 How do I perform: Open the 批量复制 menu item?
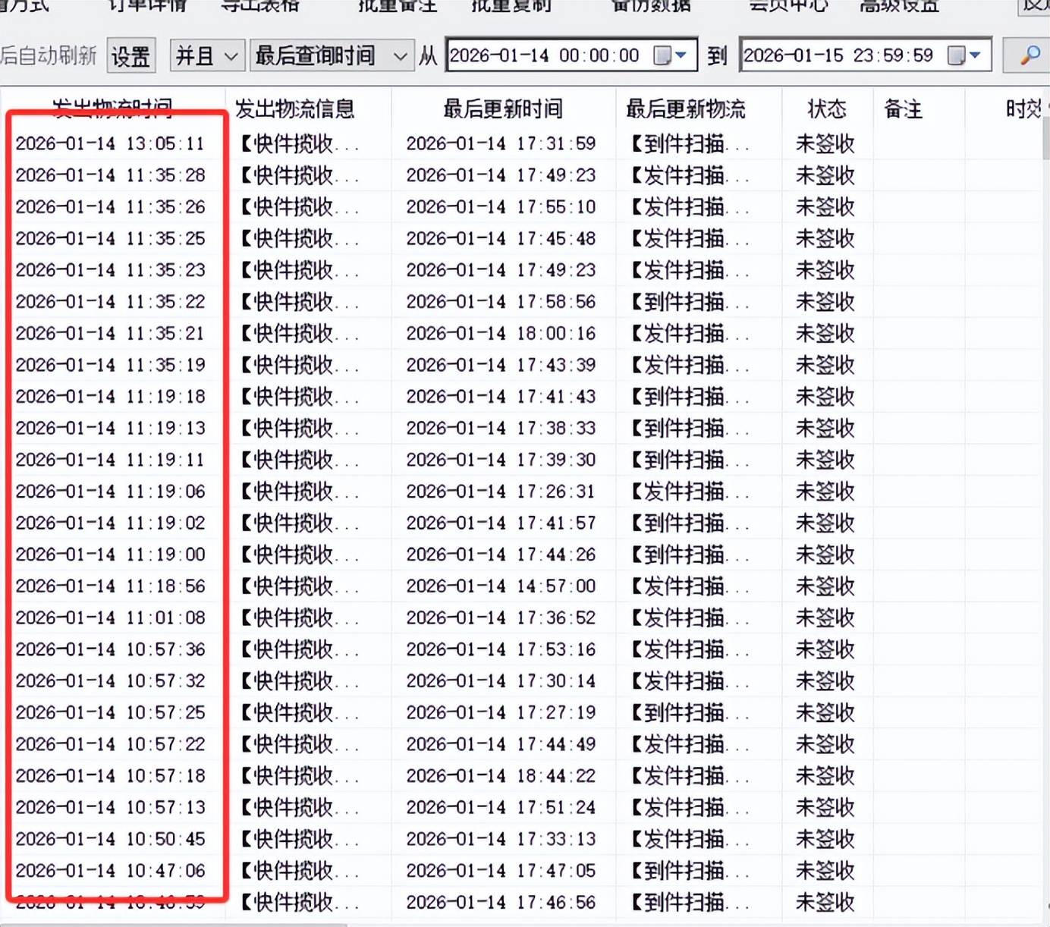click(511, 6)
